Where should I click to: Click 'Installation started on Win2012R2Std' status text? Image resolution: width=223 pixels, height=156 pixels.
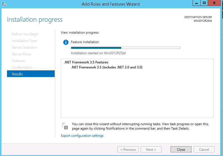(x=98, y=53)
